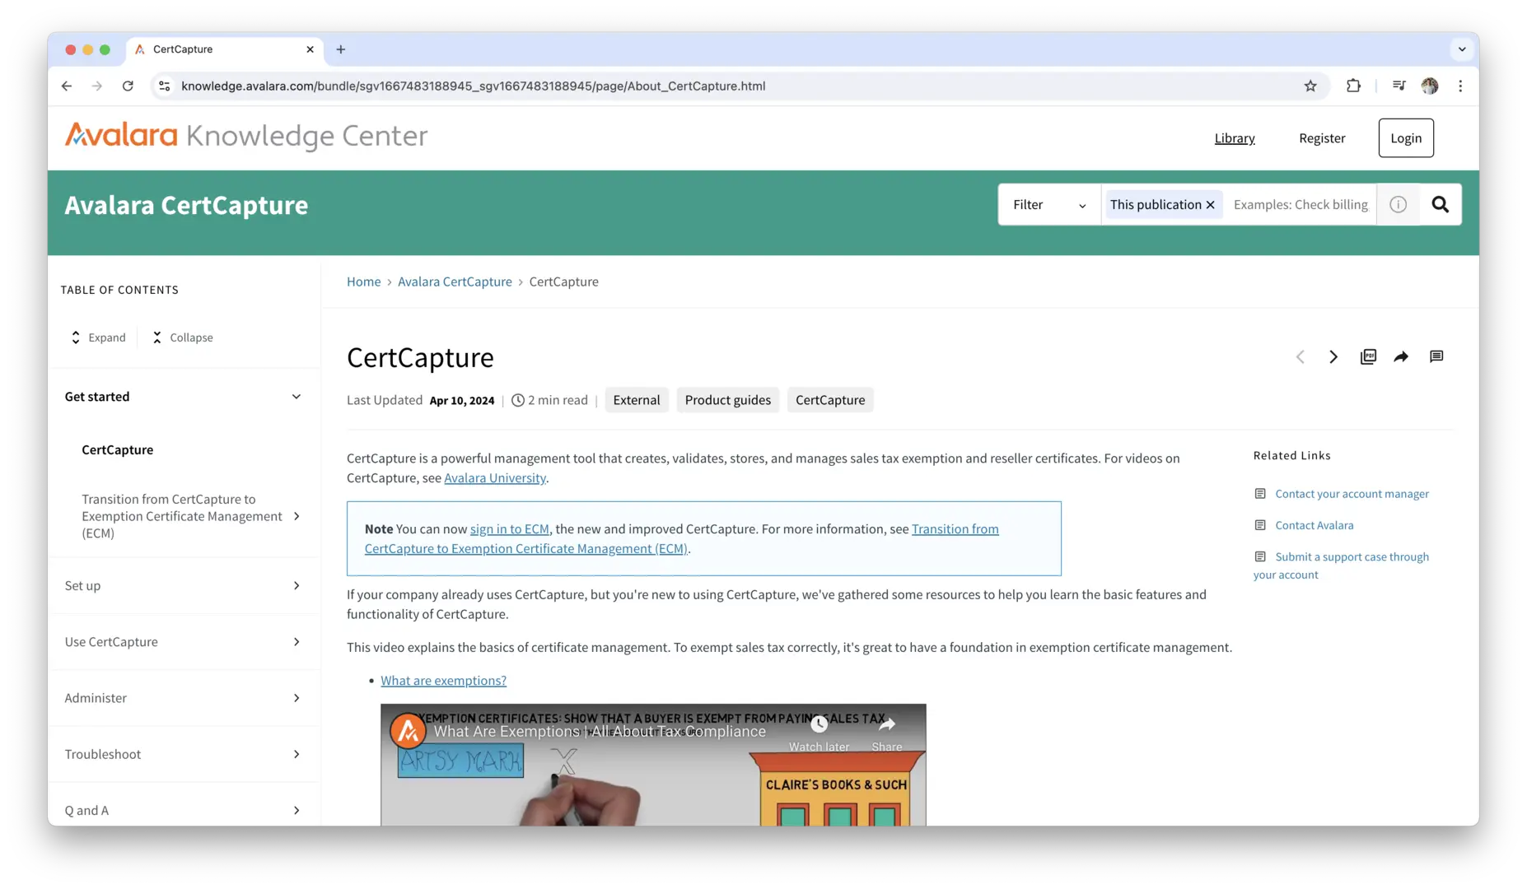Open the sign in to ECM link
Image resolution: width=1527 pixels, height=889 pixels.
pyautogui.click(x=509, y=529)
